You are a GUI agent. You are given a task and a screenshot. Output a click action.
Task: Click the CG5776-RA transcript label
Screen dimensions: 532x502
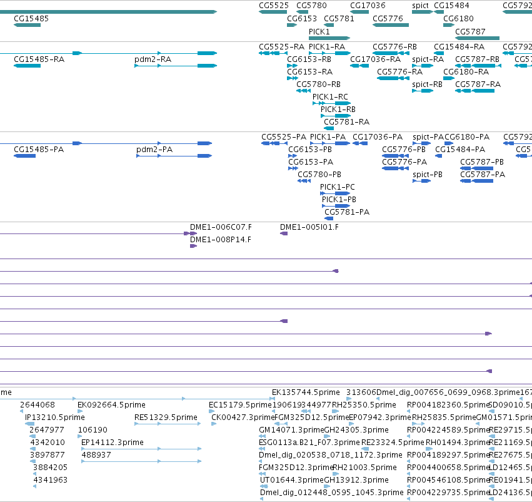(399, 71)
